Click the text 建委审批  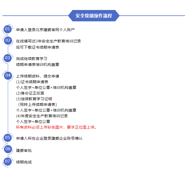[x=24, y=151]
